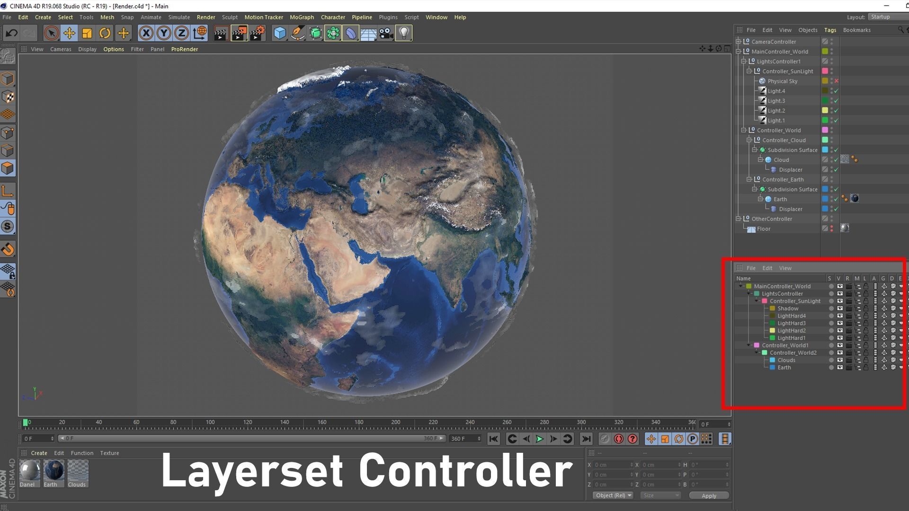This screenshot has height=511, width=909.
Task: Switch to the Tags menu in Object Manager
Action: pos(830,30)
